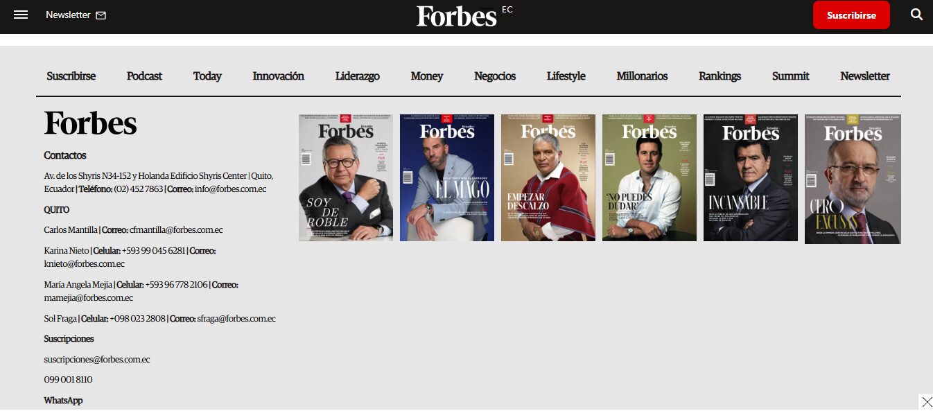This screenshot has height=411, width=933.
Task: Select Rankings in navigation bar
Action: coord(720,76)
